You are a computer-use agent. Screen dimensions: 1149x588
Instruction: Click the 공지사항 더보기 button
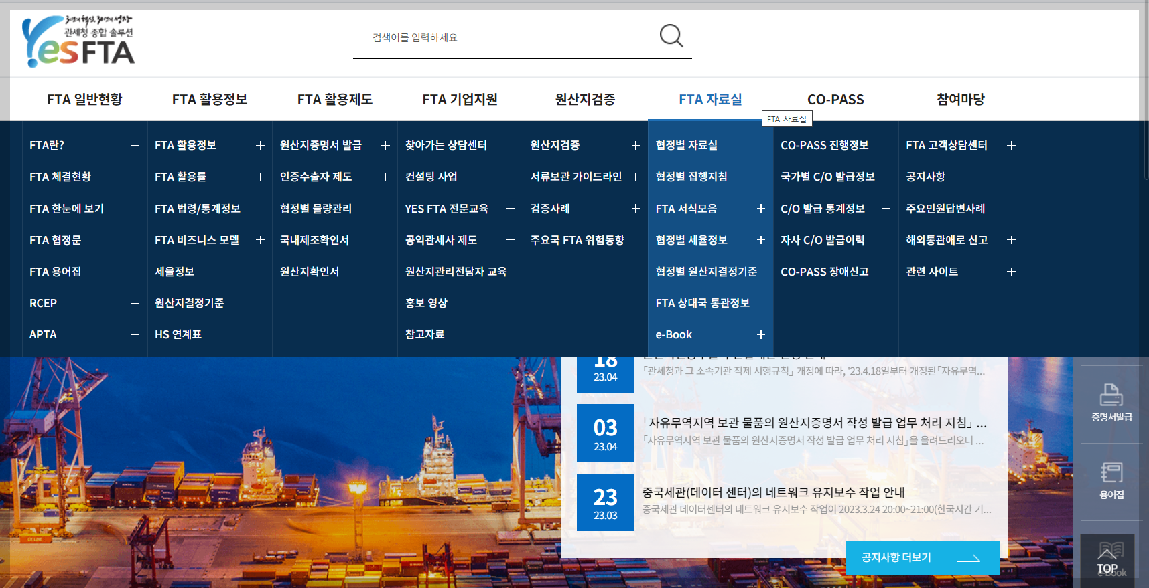[923, 558]
